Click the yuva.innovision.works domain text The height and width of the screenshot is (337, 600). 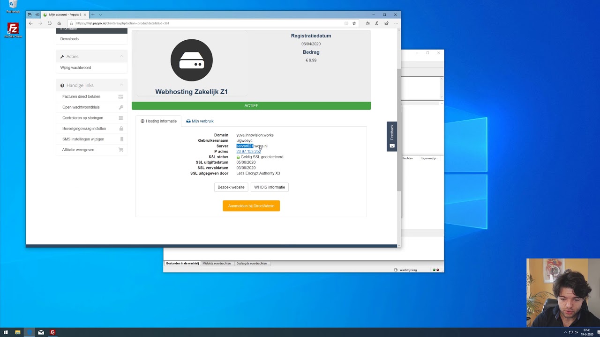(255, 135)
